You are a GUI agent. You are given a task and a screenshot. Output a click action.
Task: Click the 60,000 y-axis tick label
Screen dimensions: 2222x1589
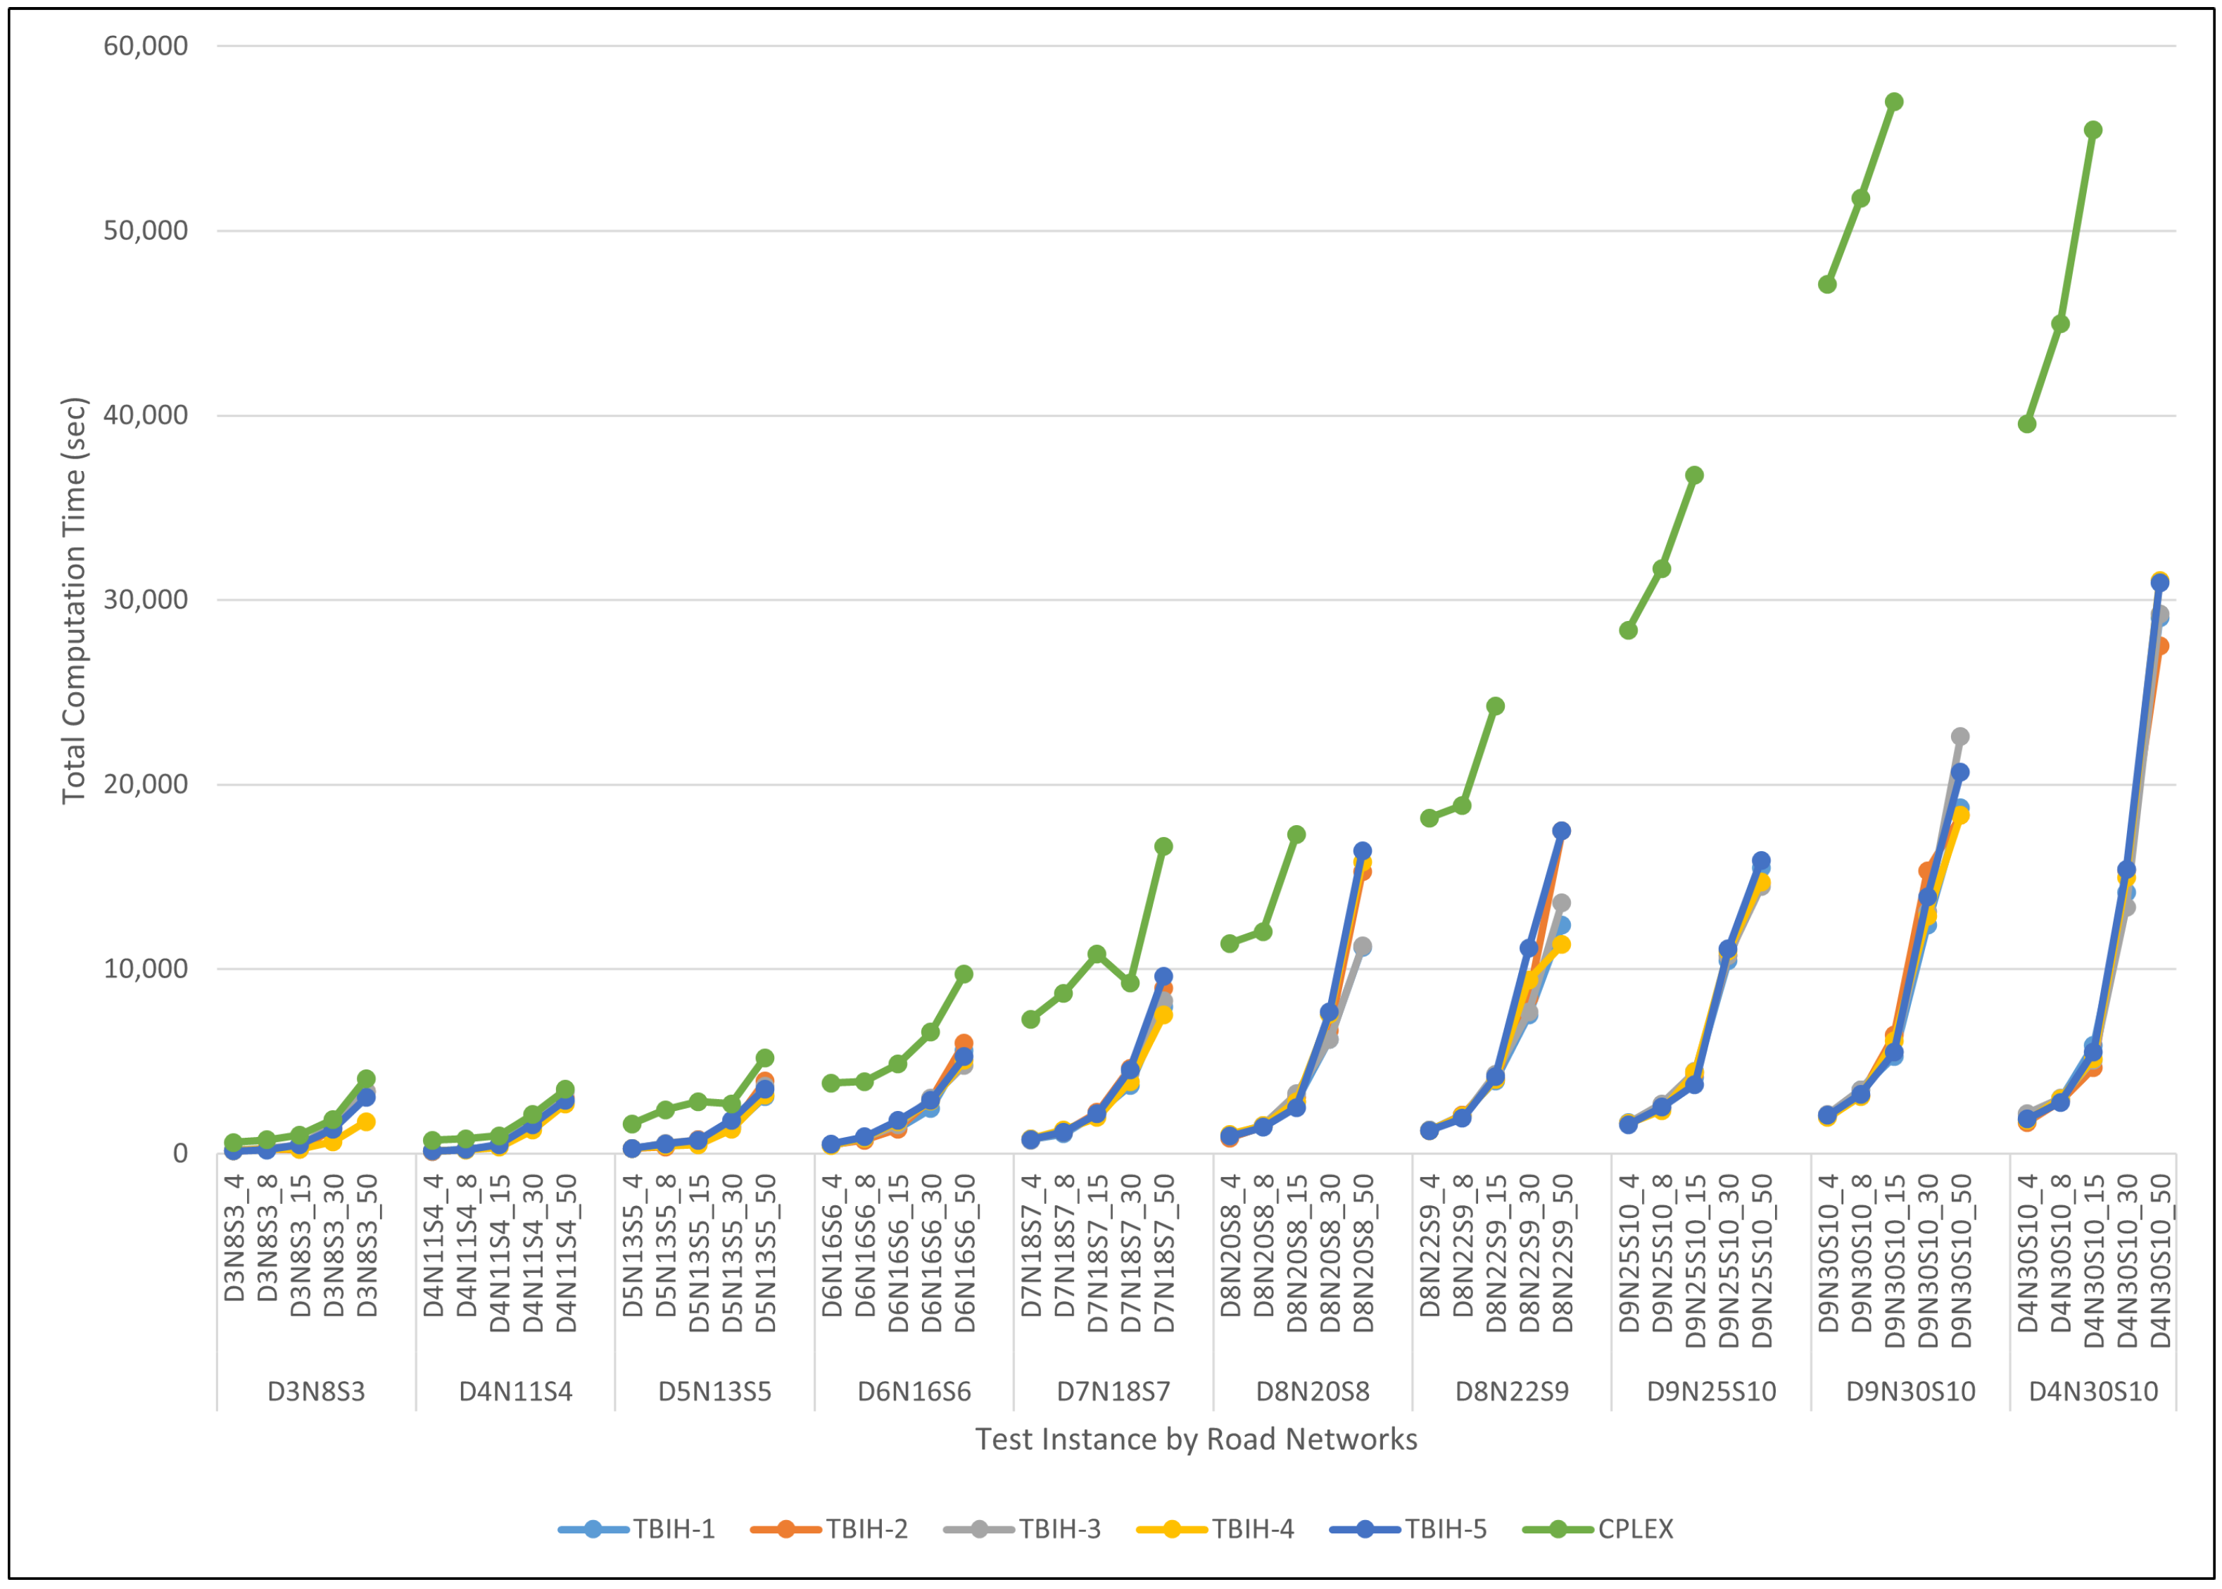click(x=146, y=46)
